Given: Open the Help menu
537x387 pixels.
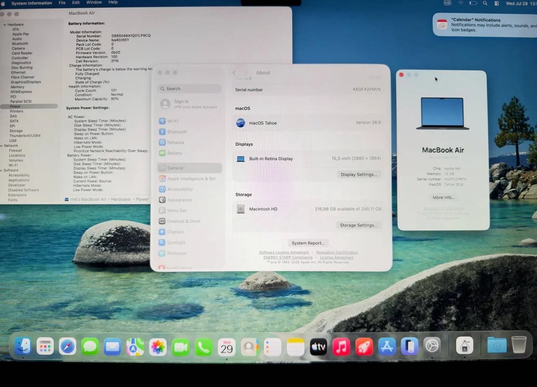Looking at the screenshot, I should [113, 3].
